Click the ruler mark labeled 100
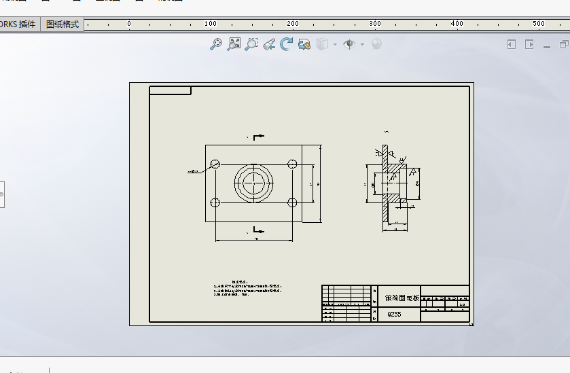 (x=211, y=24)
